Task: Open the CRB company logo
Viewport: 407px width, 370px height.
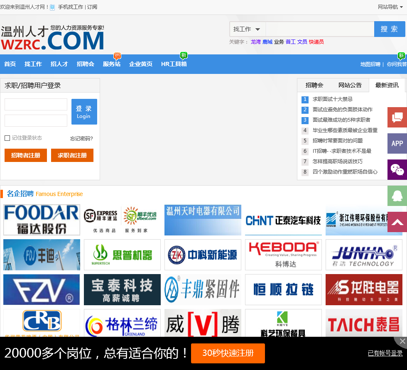Action: coord(42,323)
